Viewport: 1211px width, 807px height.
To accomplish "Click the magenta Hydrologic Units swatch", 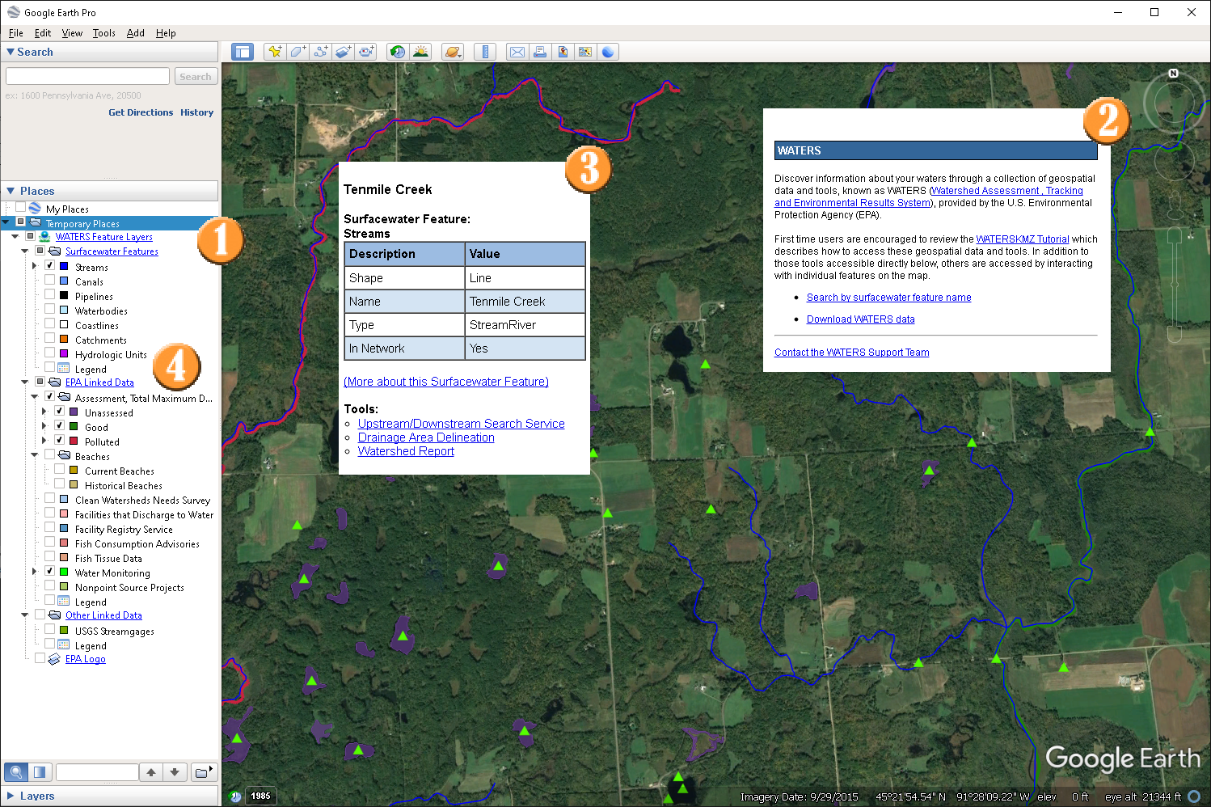I will (64, 353).
